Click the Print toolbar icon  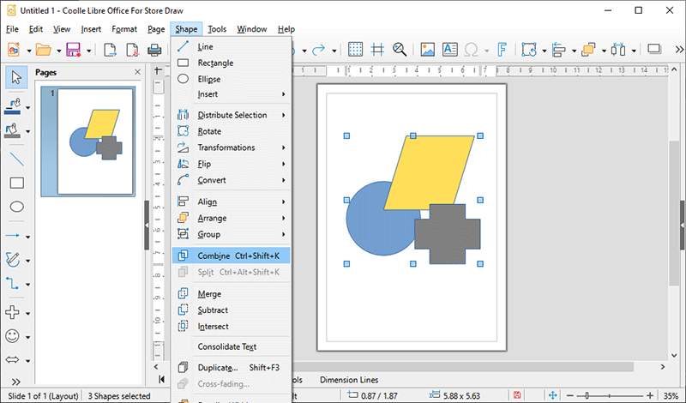point(155,50)
